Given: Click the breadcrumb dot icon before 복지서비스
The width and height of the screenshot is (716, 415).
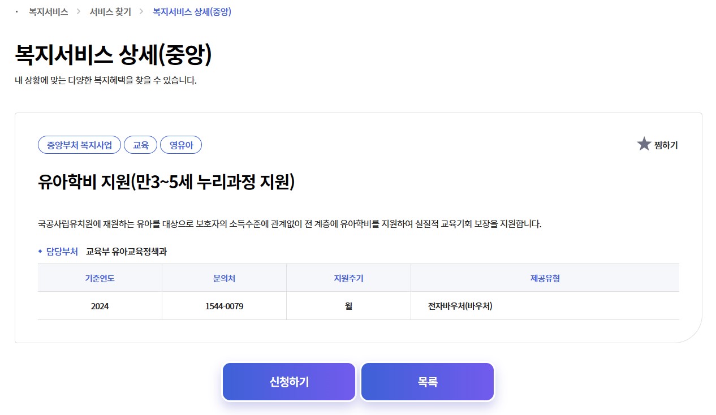Looking at the screenshot, I should [x=15, y=11].
